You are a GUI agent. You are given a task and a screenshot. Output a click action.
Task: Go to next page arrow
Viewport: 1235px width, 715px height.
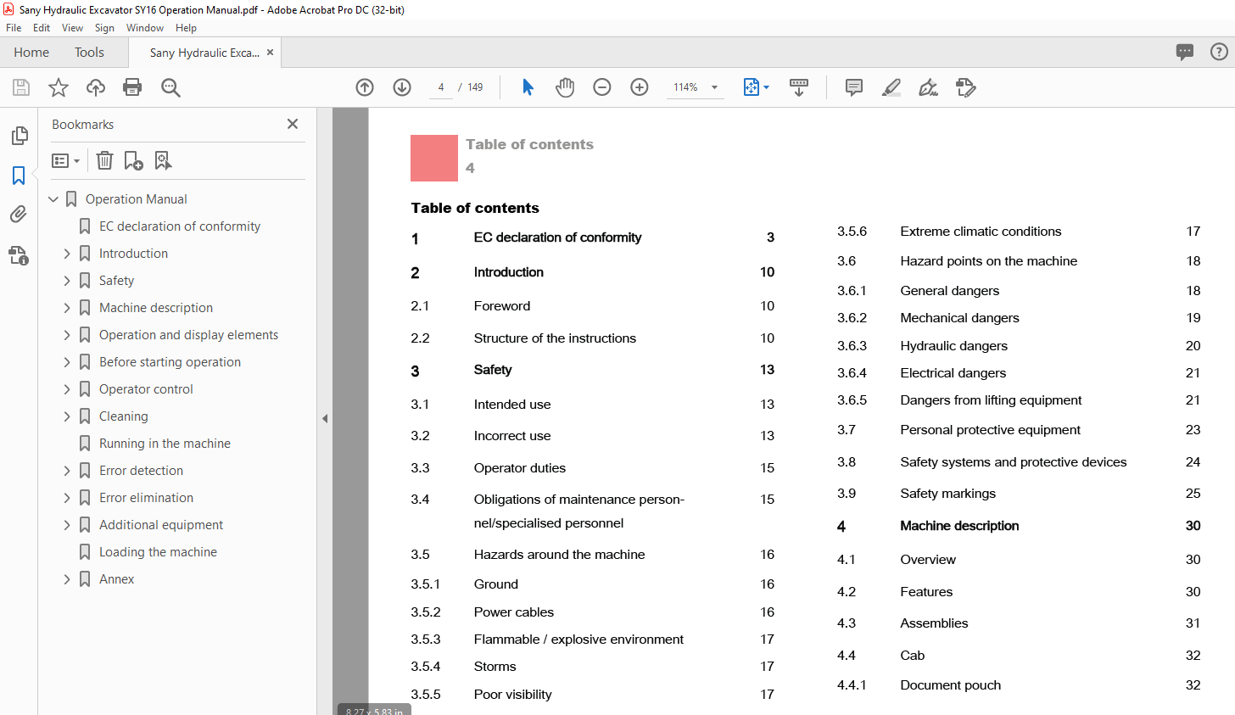tap(402, 87)
